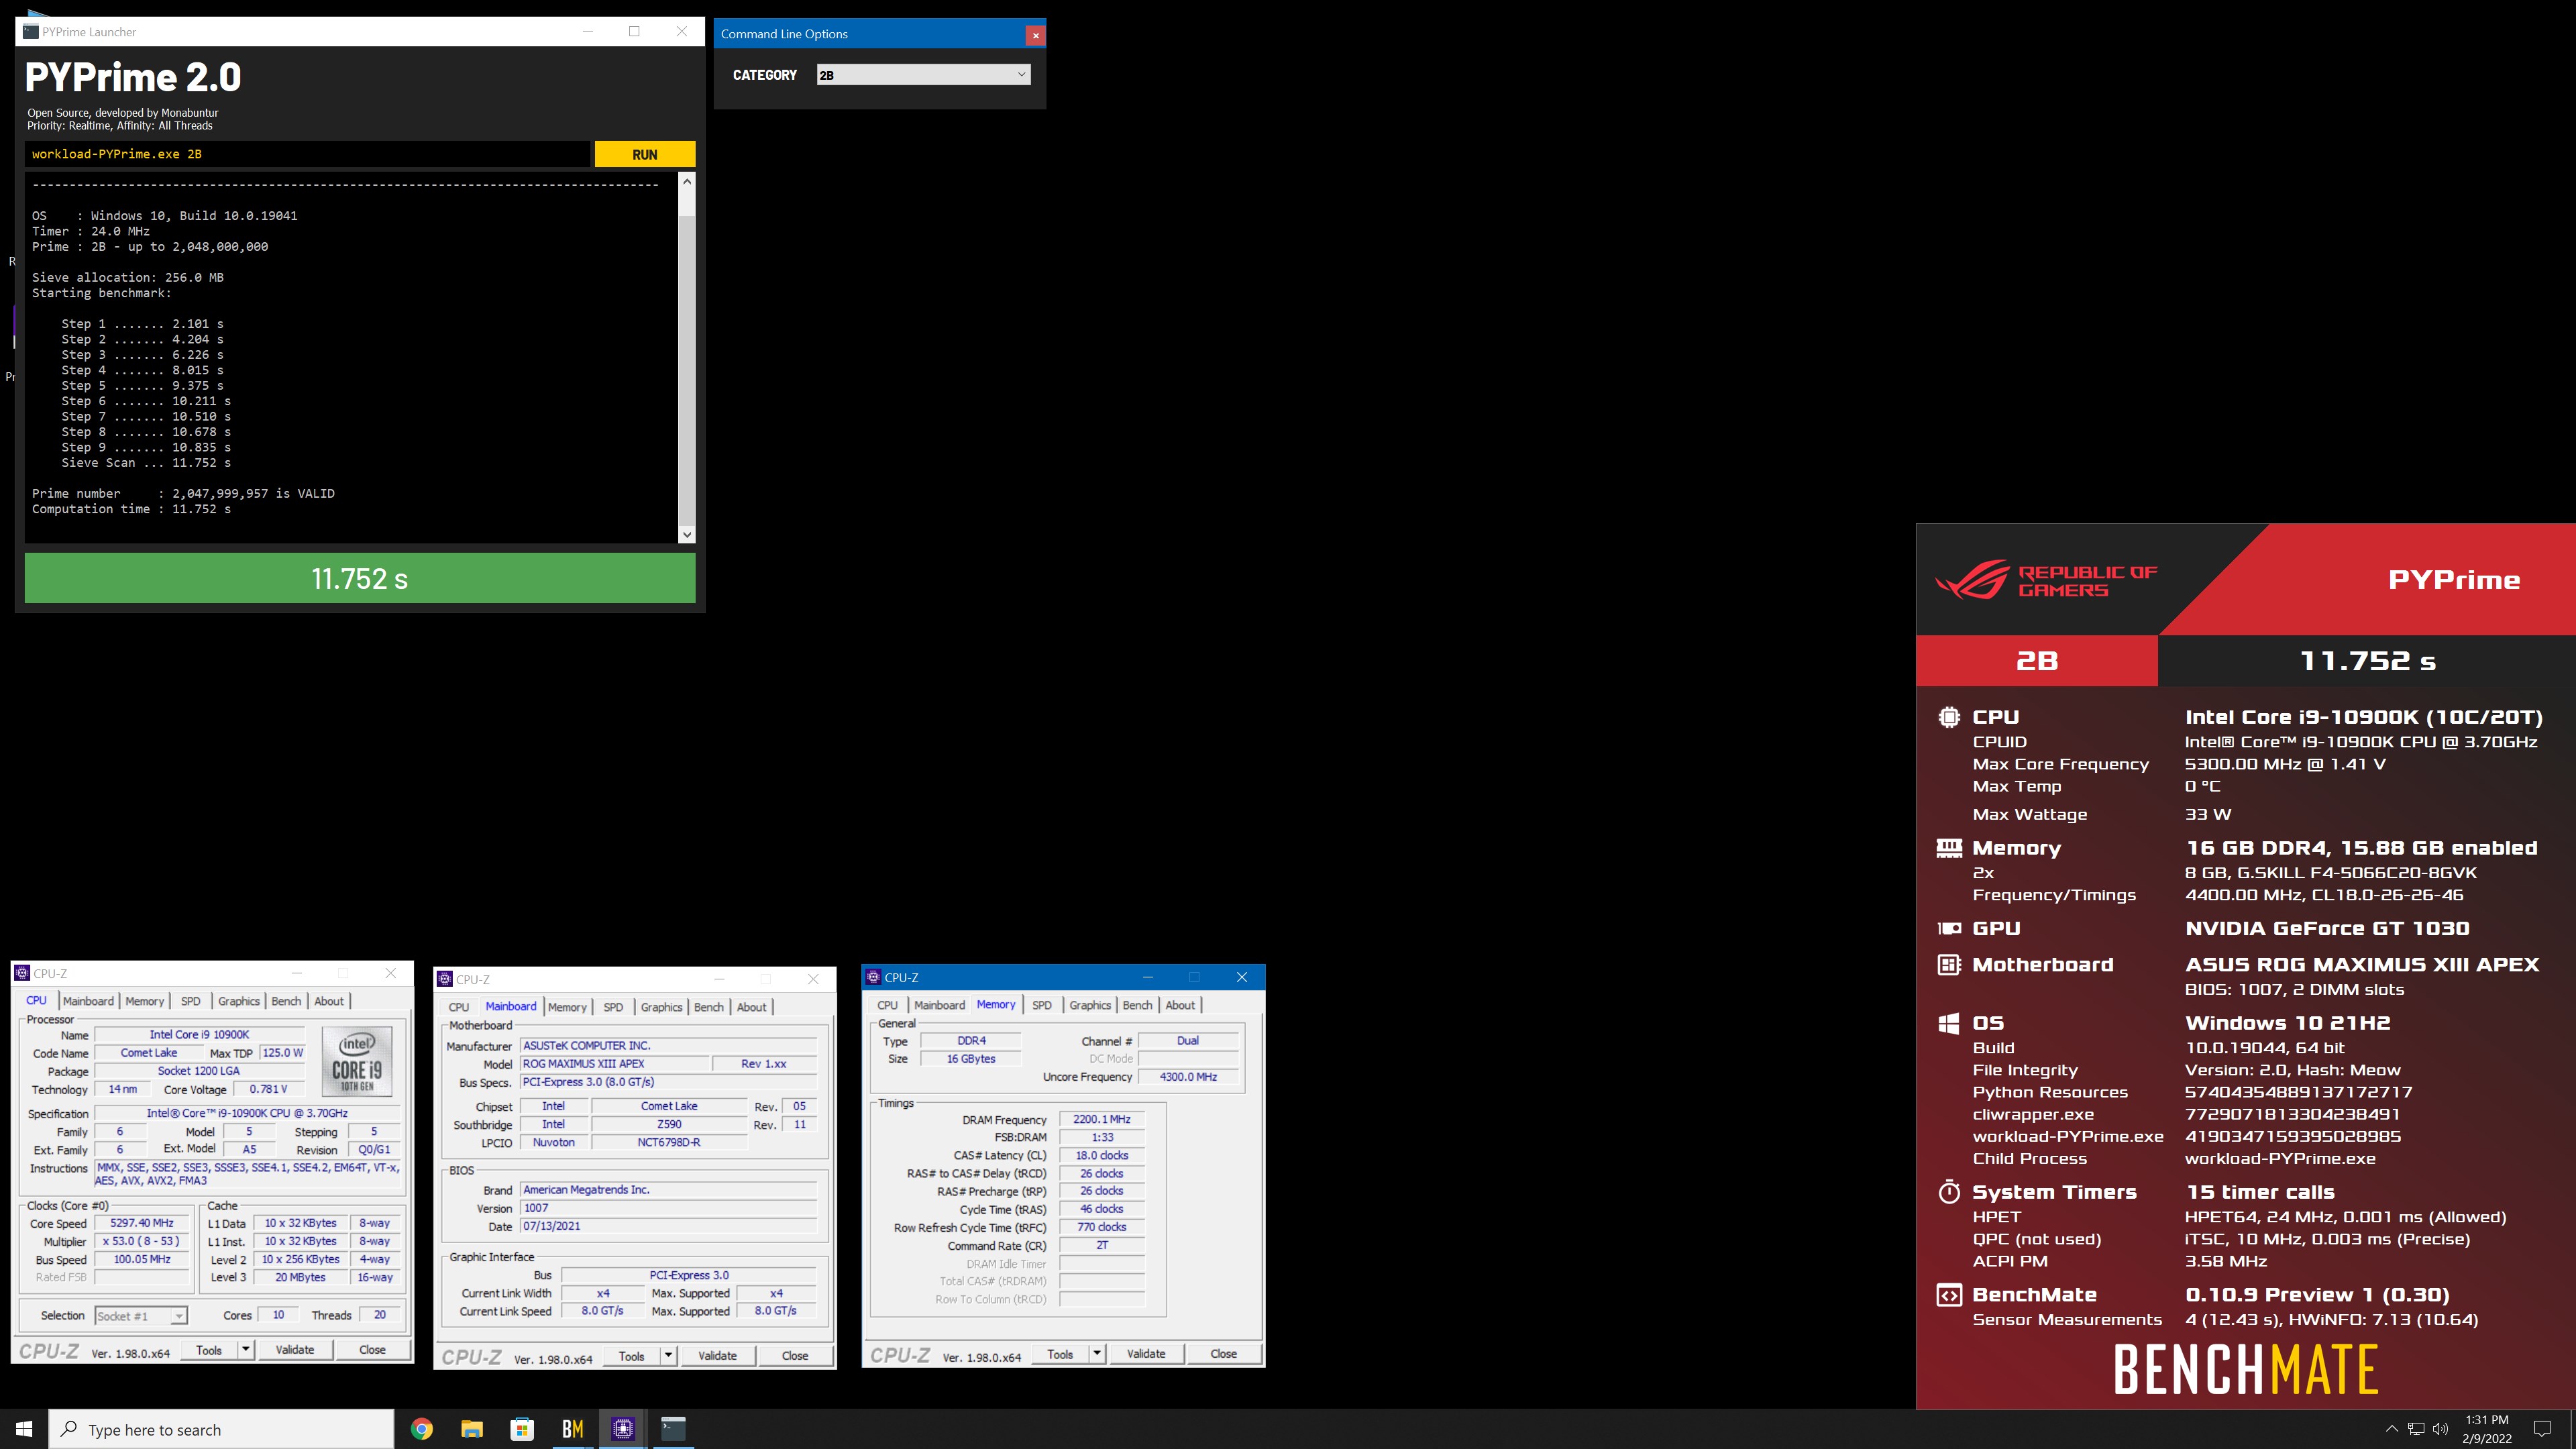Close the Command Line Options panel
This screenshot has height=1449, width=2576.
1035,35
